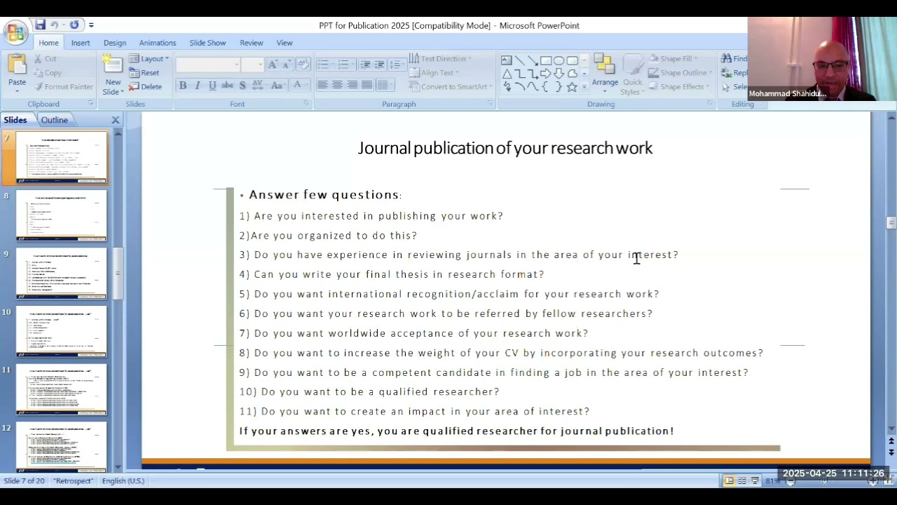Switch to Slide Sorter view in status bar
897x505 pixels.
742,480
